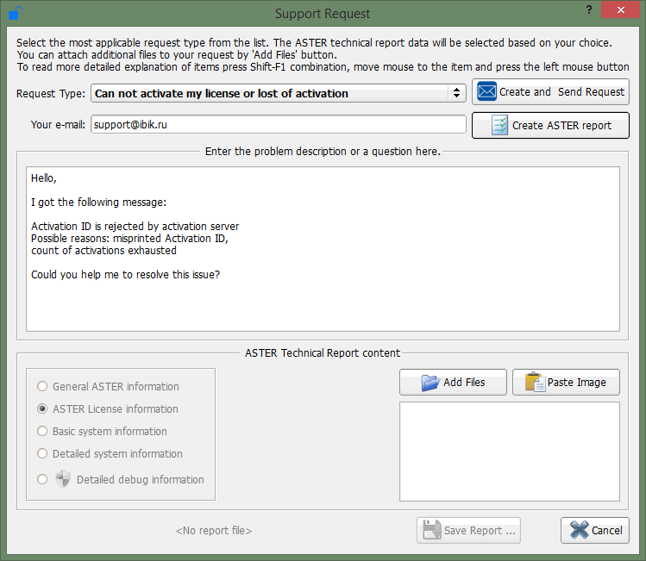
Task: Choose Detailed system information option
Action: (x=42, y=454)
